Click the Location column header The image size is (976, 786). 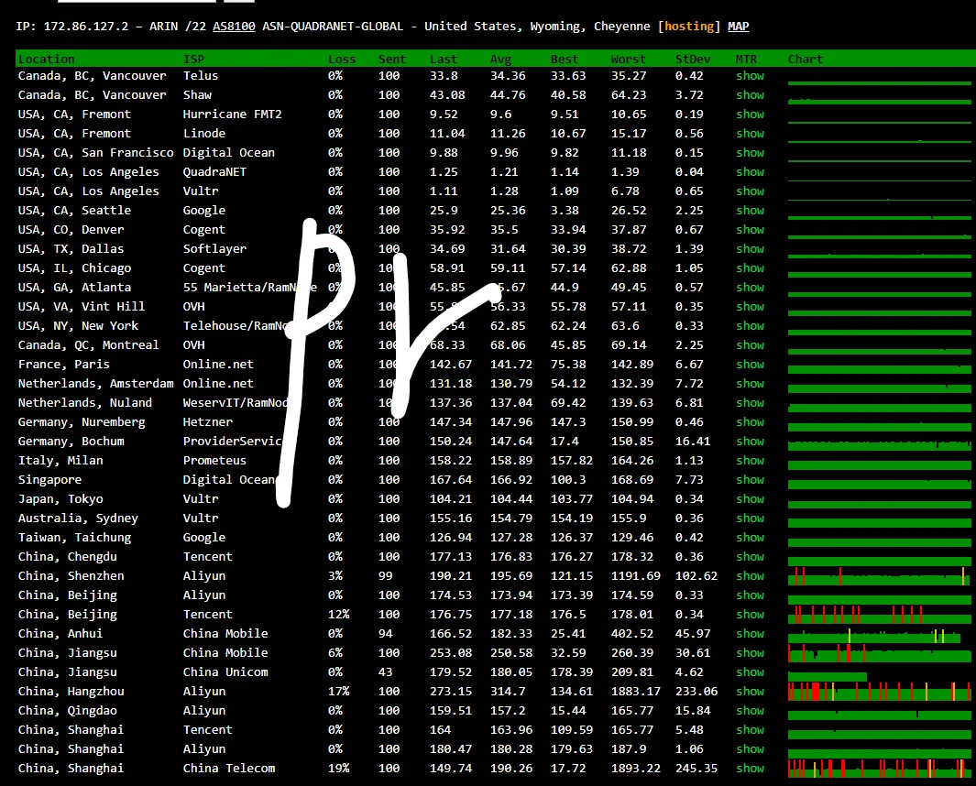pyautogui.click(x=46, y=60)
